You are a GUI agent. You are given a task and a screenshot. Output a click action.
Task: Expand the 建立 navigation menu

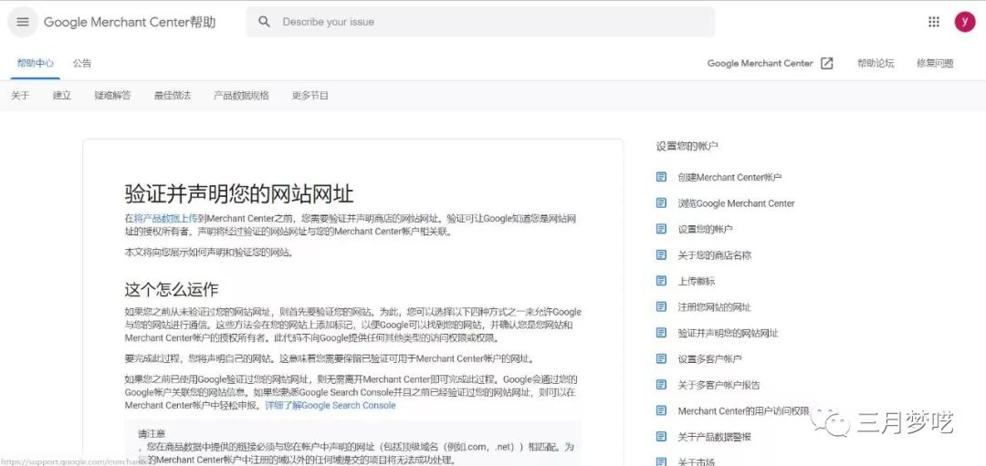(62, 96)
